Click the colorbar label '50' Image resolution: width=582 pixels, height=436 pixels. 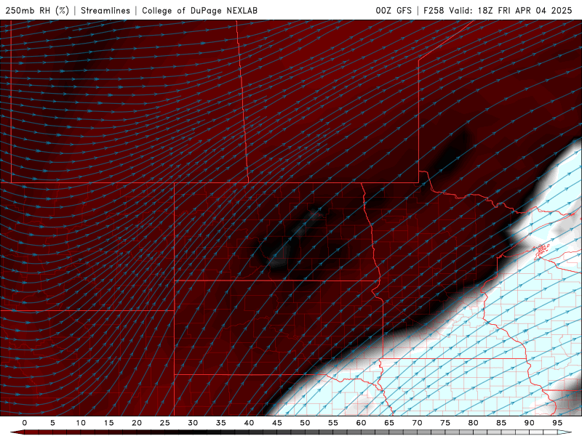305,423
